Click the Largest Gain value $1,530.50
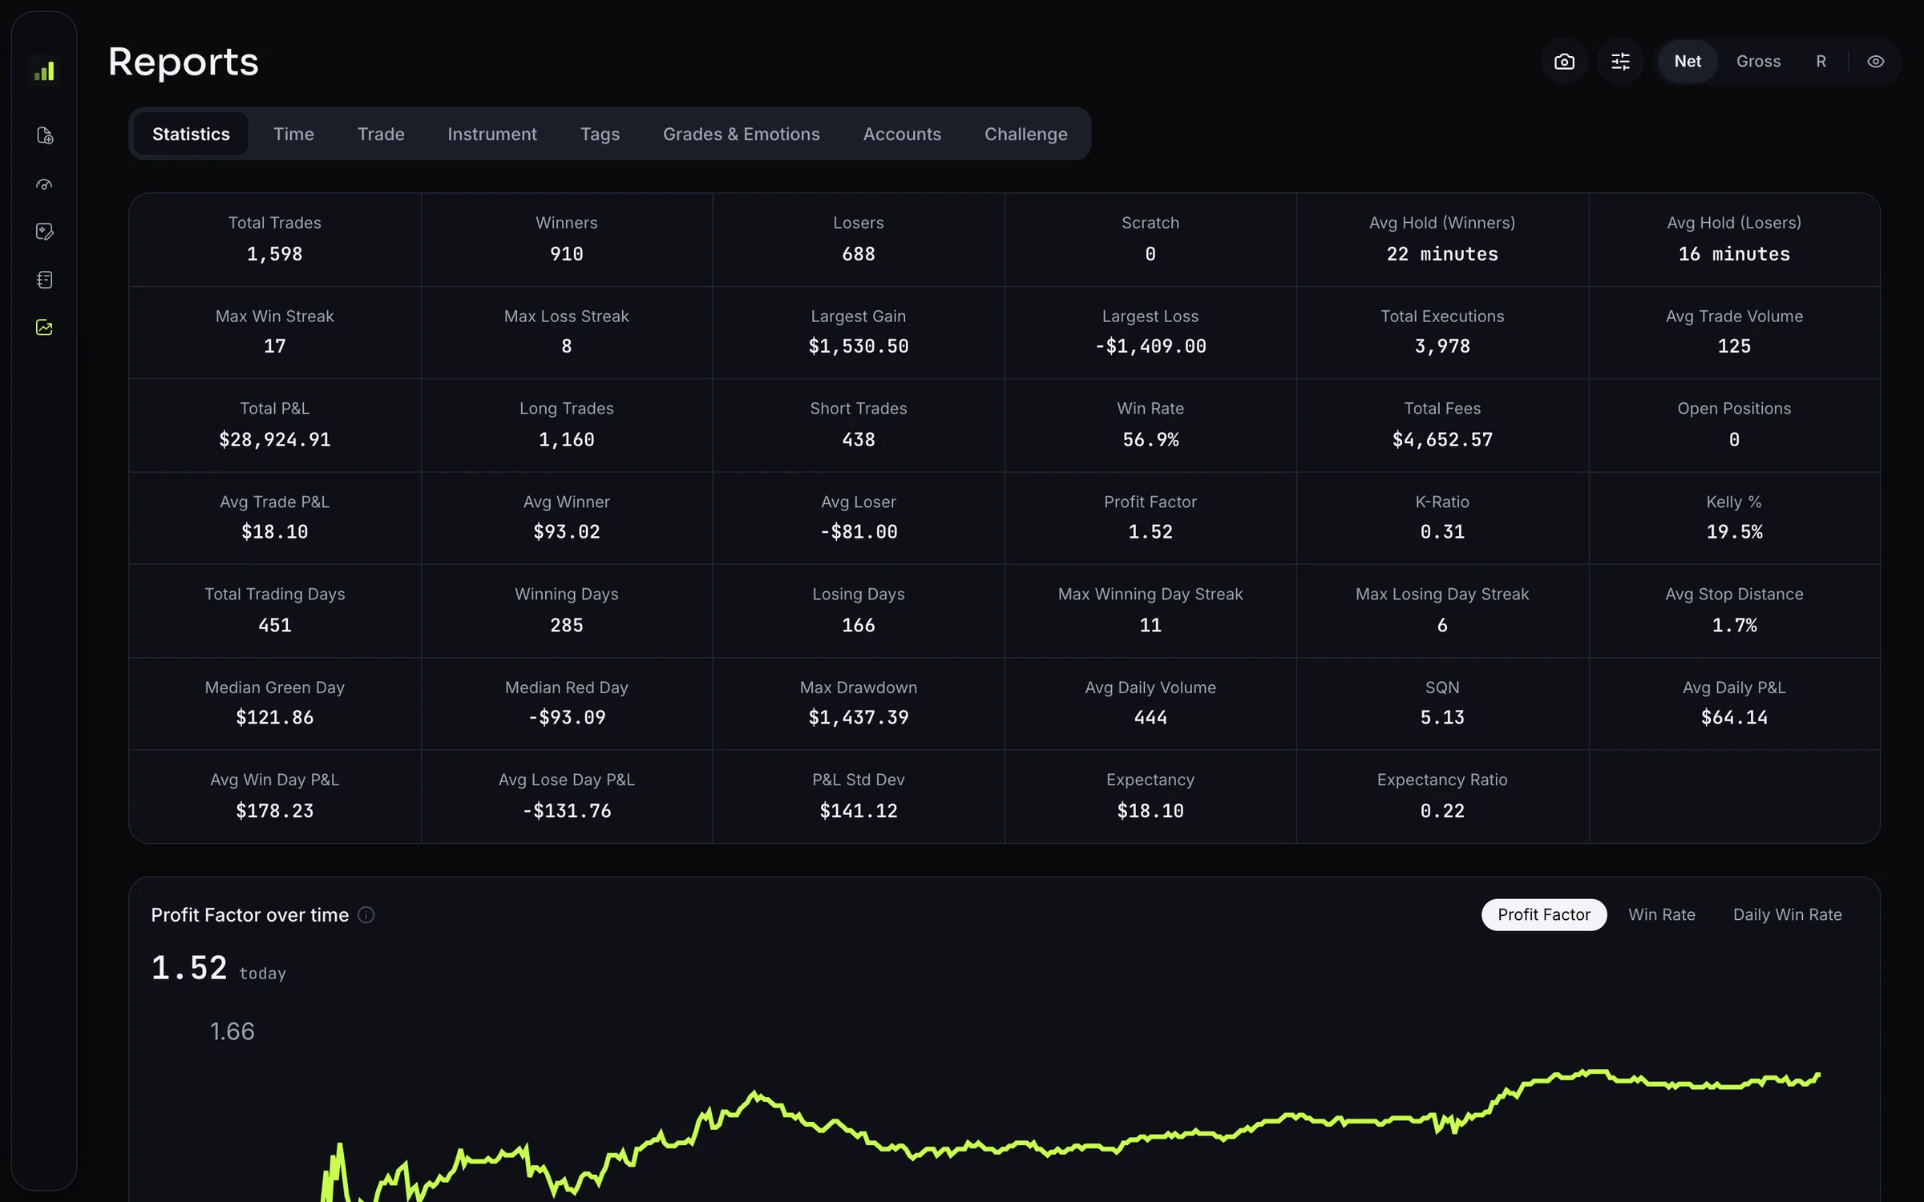The width and height of the screenshot is (1924, 1202). [859, 346]
